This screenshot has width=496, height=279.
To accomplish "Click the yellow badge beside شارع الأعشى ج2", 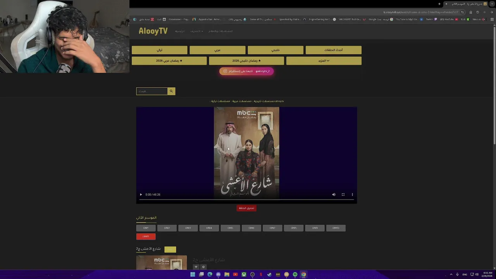I will coord(170,250).
